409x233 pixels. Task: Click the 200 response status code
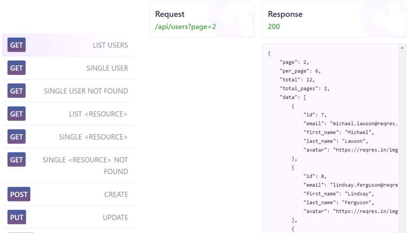click(x=274, y=27)
